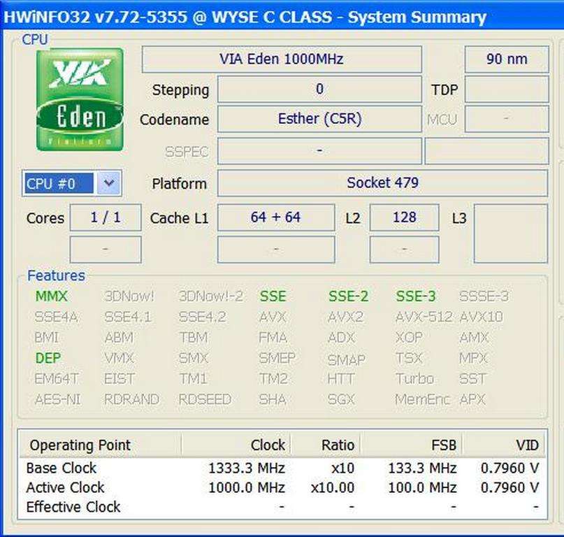Click the dropdown arrow beside CPU #0
This screenshot has height=537, width=564.
coord(110,182)
